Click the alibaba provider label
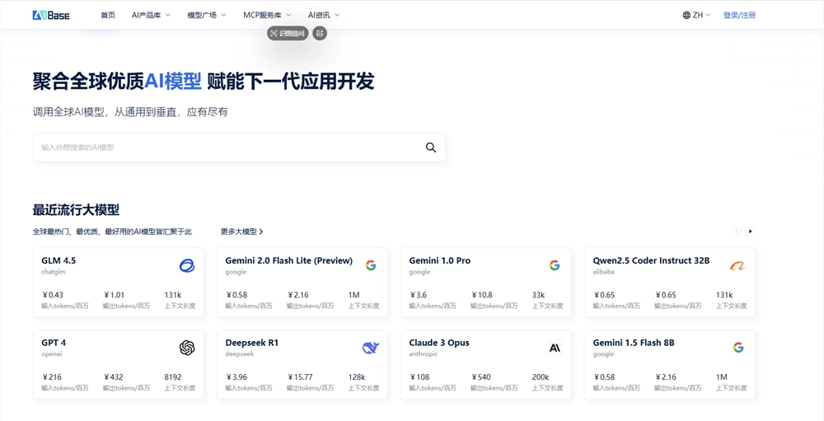This screenshot has width=824, height=421. (x=603, y=272)
